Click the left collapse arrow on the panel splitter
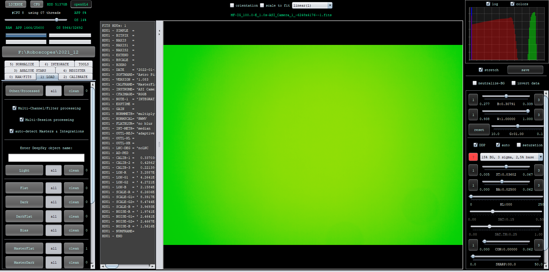Image resolution: width=549 pixels, height=272 pixels. 159,31
